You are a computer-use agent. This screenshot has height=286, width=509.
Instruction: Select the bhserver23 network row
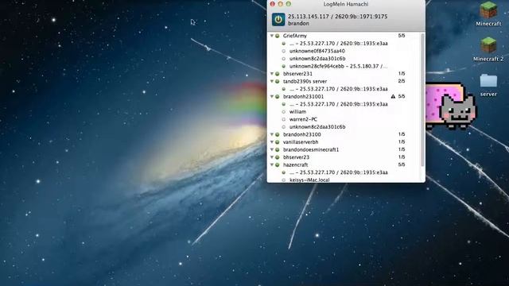click(344, 157)
